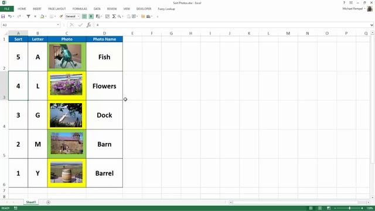Apply the Filter funnel tool
This screenshot has width=375, height=211.
29,16
